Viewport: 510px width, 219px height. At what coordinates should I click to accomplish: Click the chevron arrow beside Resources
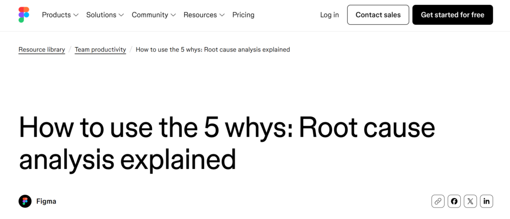[222, 15]
